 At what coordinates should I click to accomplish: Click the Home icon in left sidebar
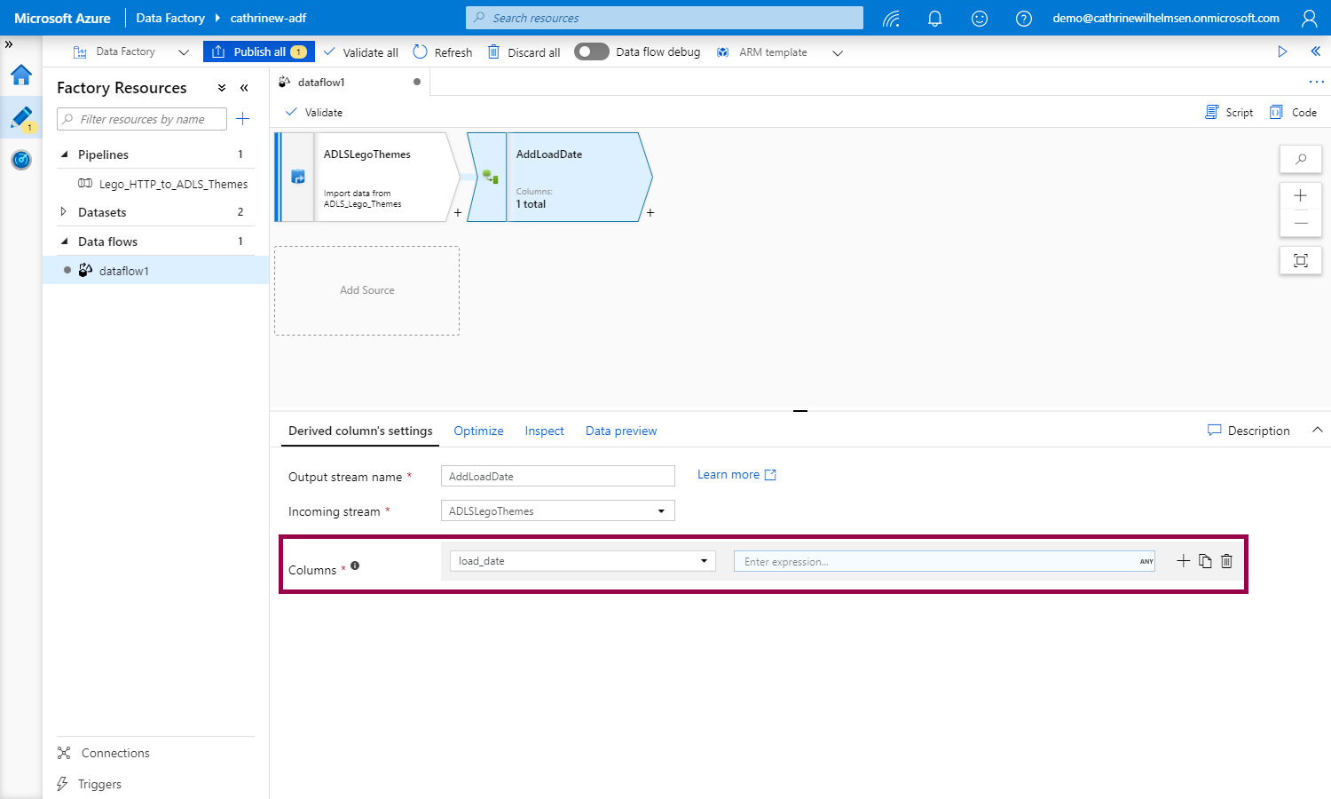(x=21, y=75)
